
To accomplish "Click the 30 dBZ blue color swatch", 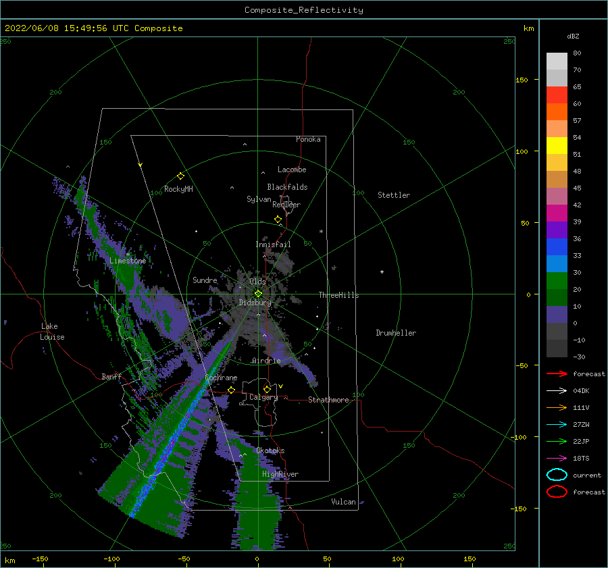I will 557,263.
